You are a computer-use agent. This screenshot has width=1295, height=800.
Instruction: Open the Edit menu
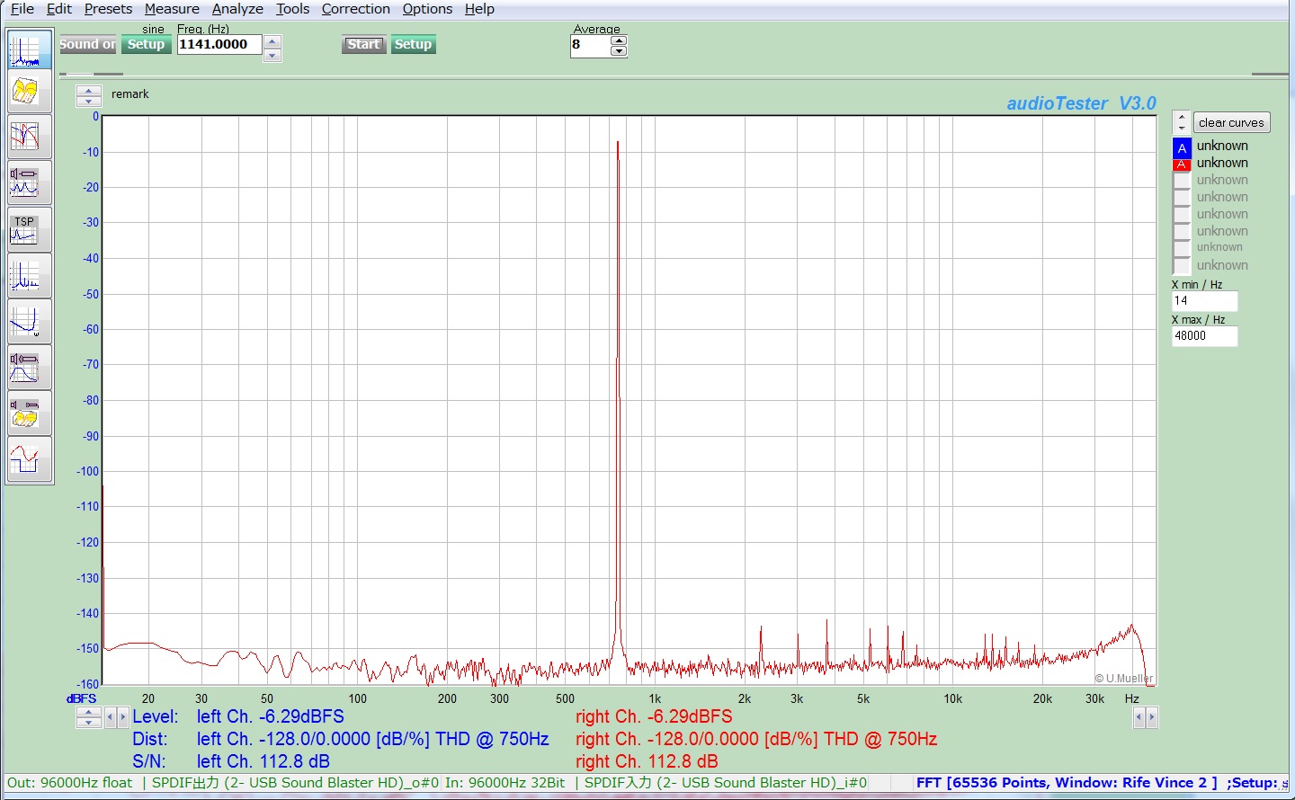click(59, 9)
